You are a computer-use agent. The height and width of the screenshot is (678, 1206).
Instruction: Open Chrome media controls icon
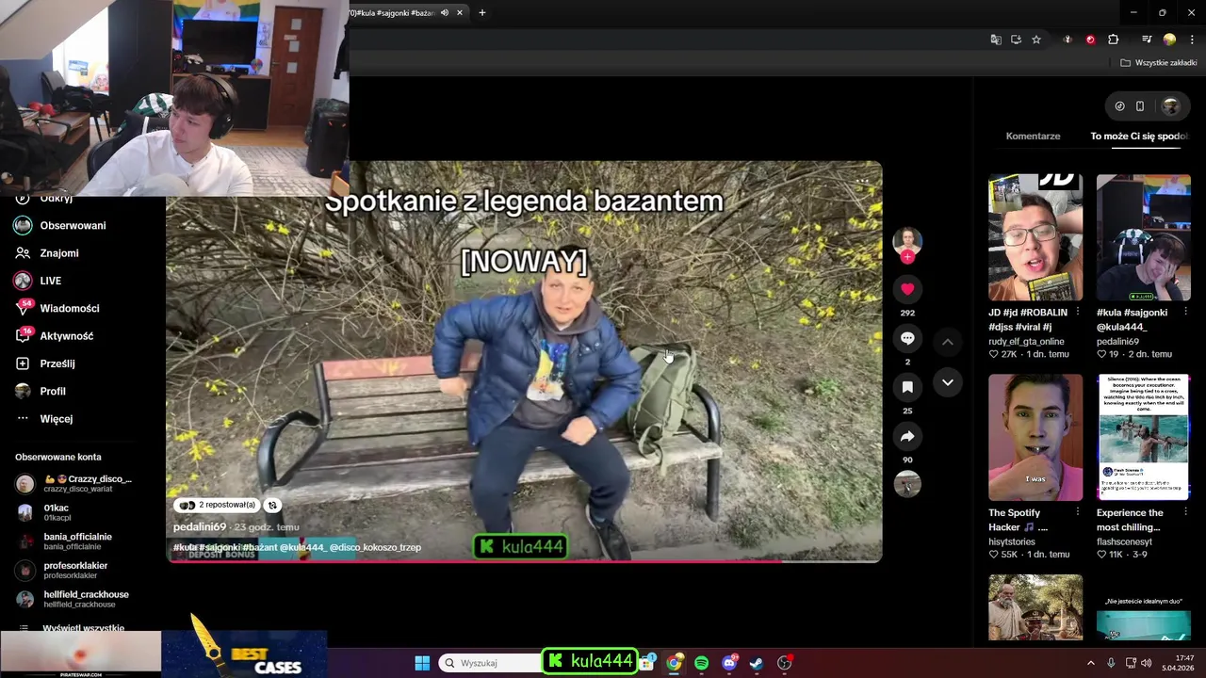1147,40
